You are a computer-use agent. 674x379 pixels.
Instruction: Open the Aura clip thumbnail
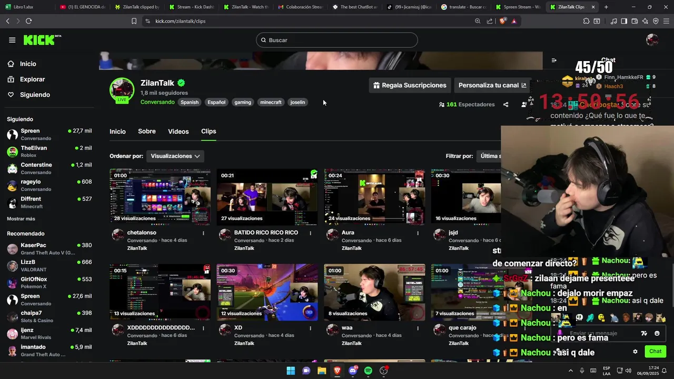tap(374, 197)
